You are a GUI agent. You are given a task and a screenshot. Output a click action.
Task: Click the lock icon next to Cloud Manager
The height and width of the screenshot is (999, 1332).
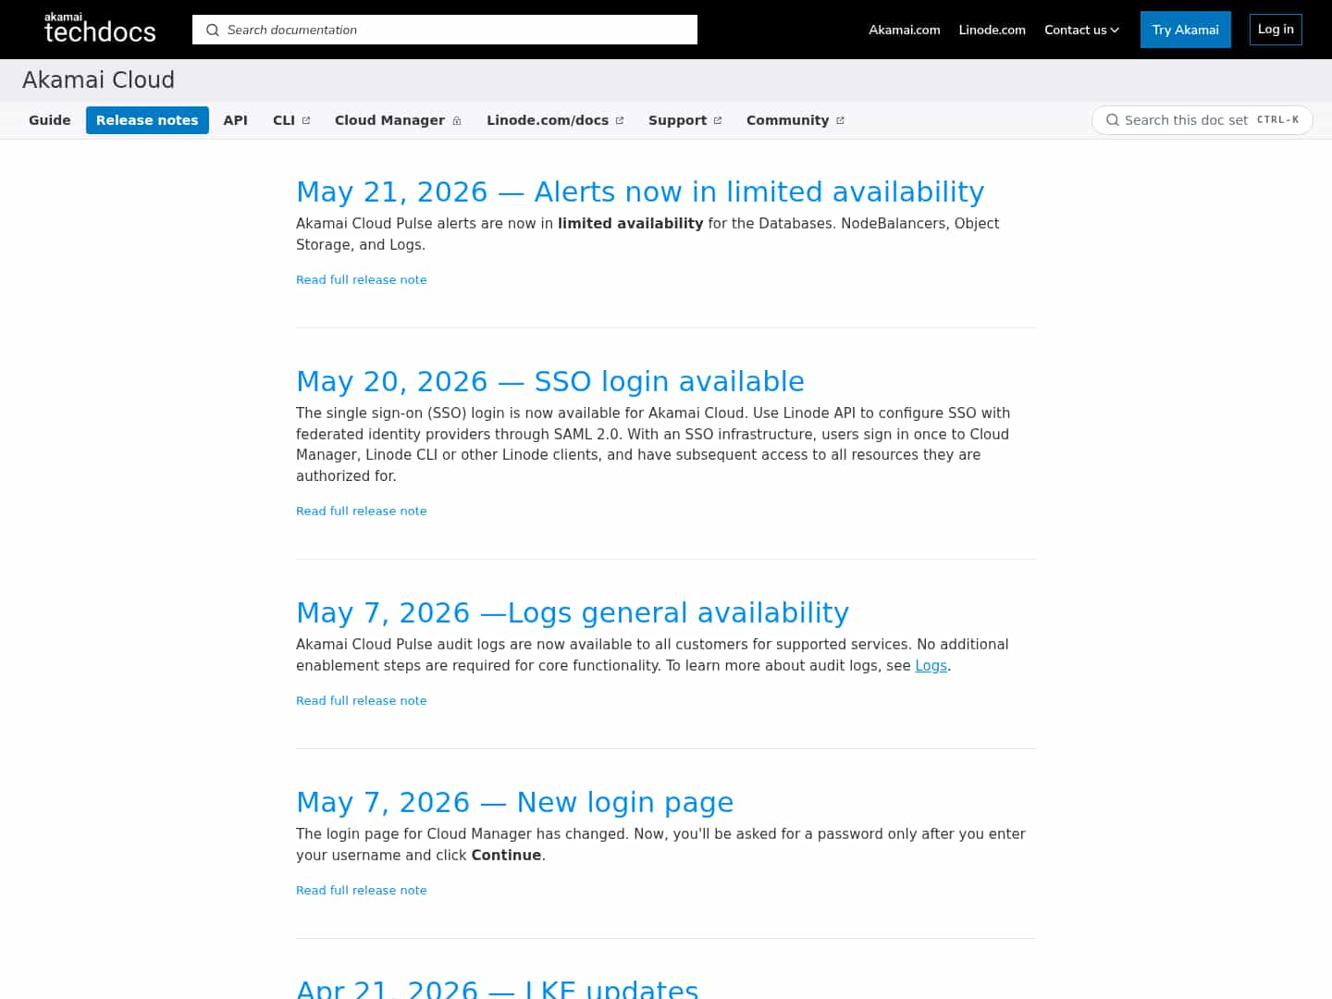point(457,120)
